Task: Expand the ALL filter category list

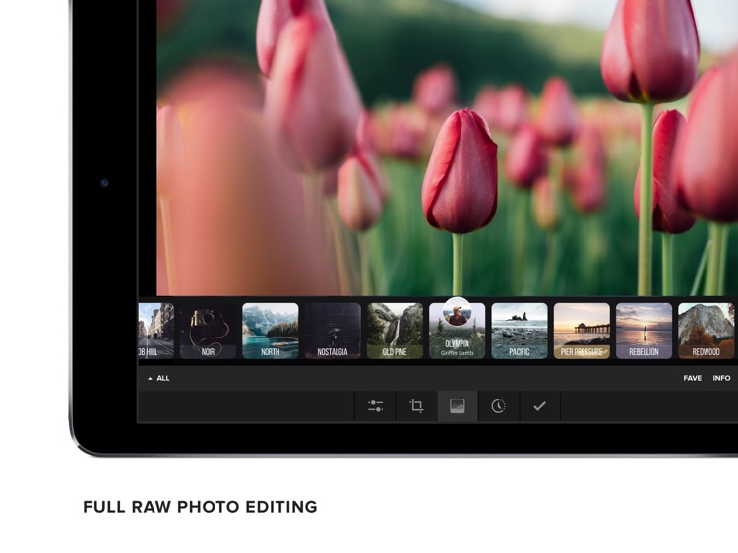Action: [x=158, y=378]
